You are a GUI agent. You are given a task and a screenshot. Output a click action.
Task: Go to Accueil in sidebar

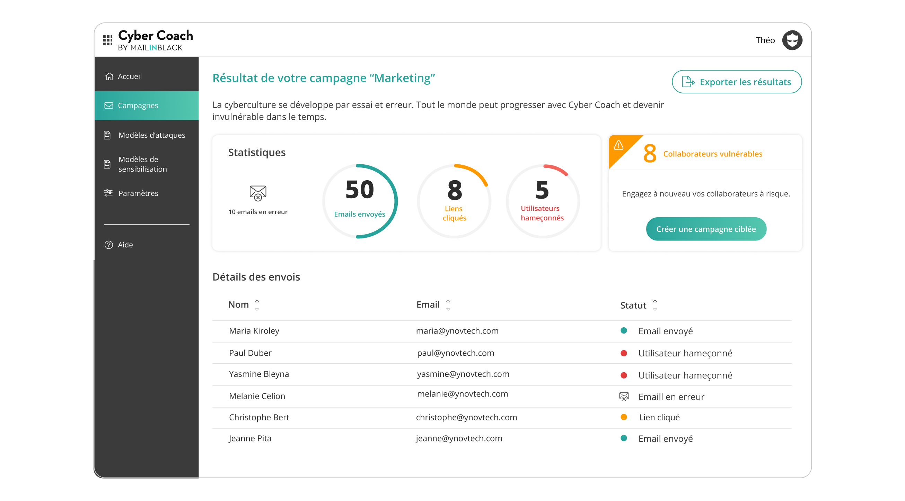tap(147, 76)
